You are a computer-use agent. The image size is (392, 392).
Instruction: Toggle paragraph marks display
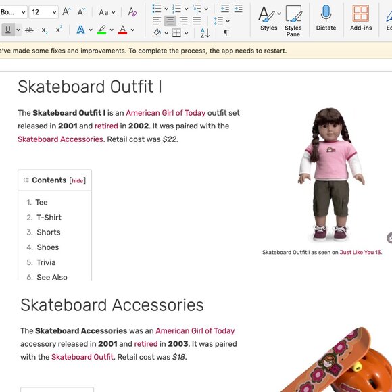click(x=226, y=33)
